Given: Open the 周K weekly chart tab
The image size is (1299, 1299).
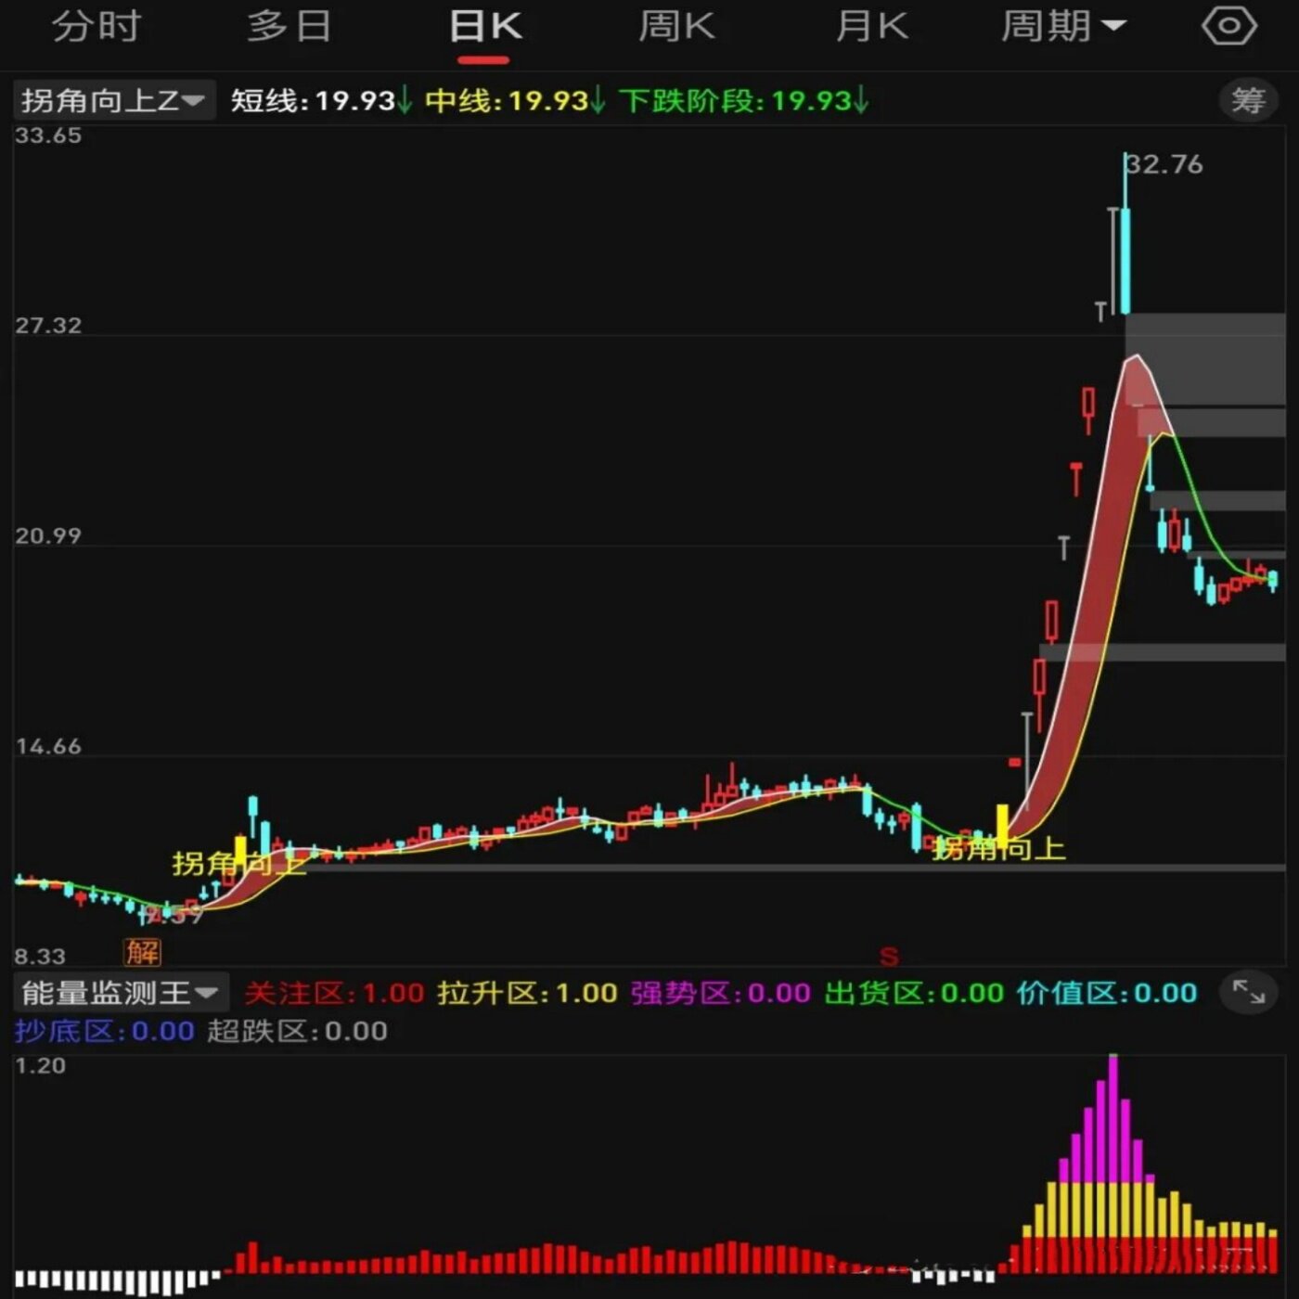Looking at the screenshot, I should click(677, 26).
